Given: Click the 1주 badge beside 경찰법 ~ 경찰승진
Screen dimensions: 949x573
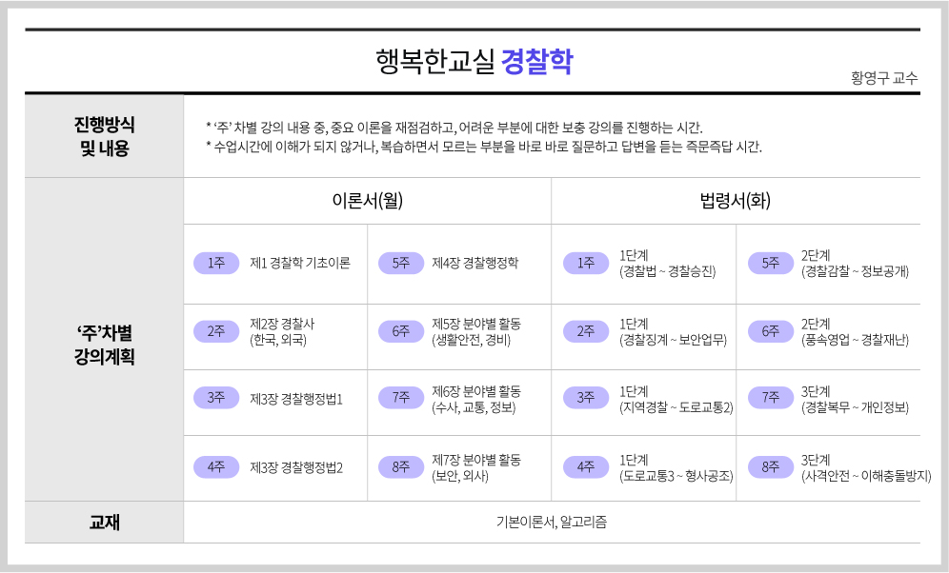Looking at the screenshot, I should point(586,264).
